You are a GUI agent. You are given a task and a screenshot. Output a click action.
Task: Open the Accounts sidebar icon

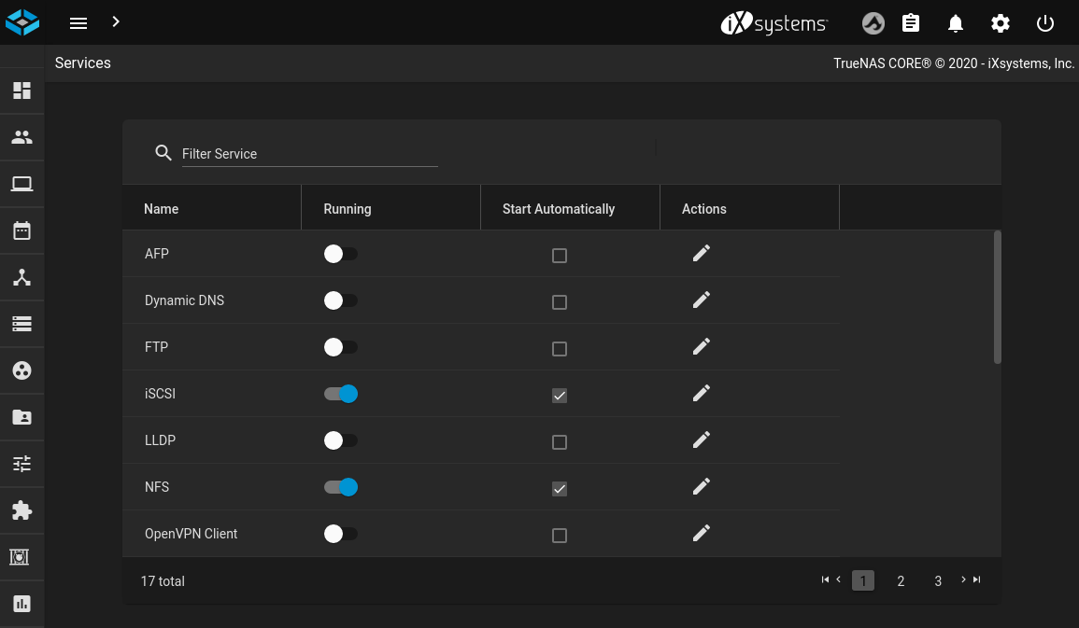pyautogui.click(x=21, y=137)
